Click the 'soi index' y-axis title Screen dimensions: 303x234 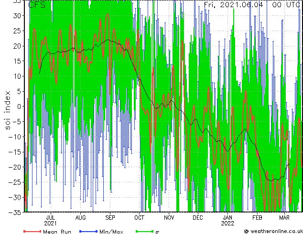coord(8,110)
